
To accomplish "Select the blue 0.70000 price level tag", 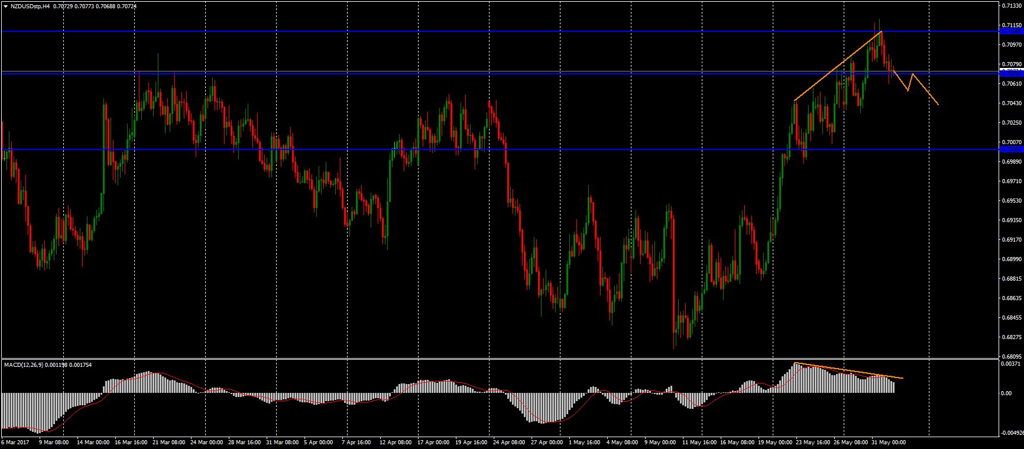I will 1011,149.
